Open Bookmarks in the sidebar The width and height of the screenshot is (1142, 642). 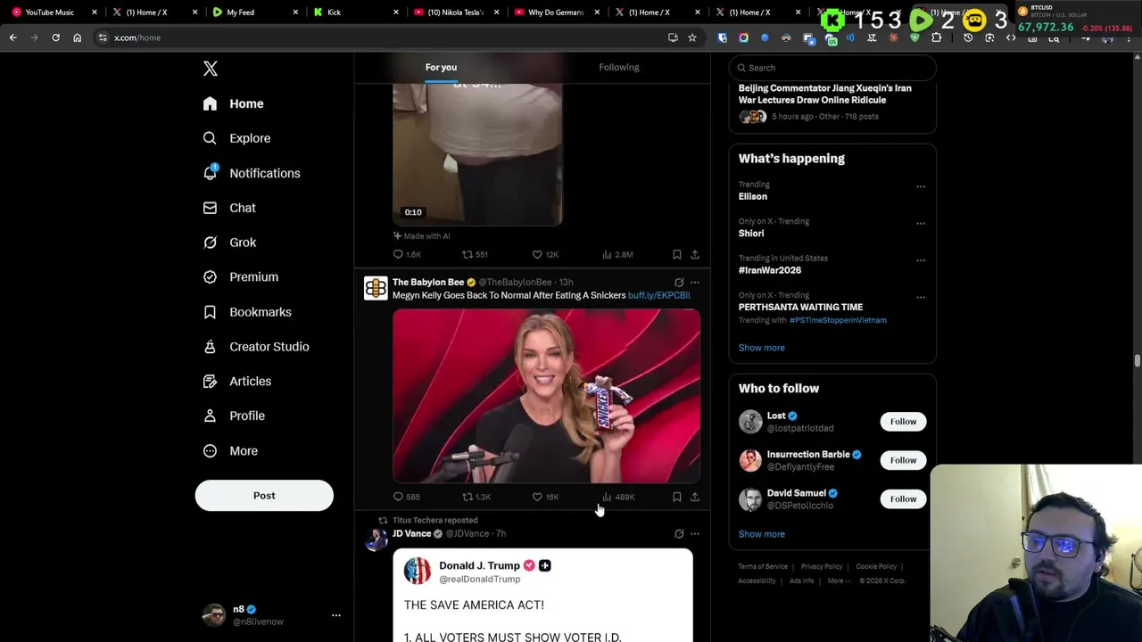[x=248, y=312]
